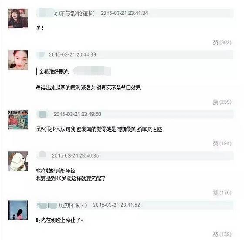
Task: Like the comment with 赞 (302)
Action: [222, 42]
